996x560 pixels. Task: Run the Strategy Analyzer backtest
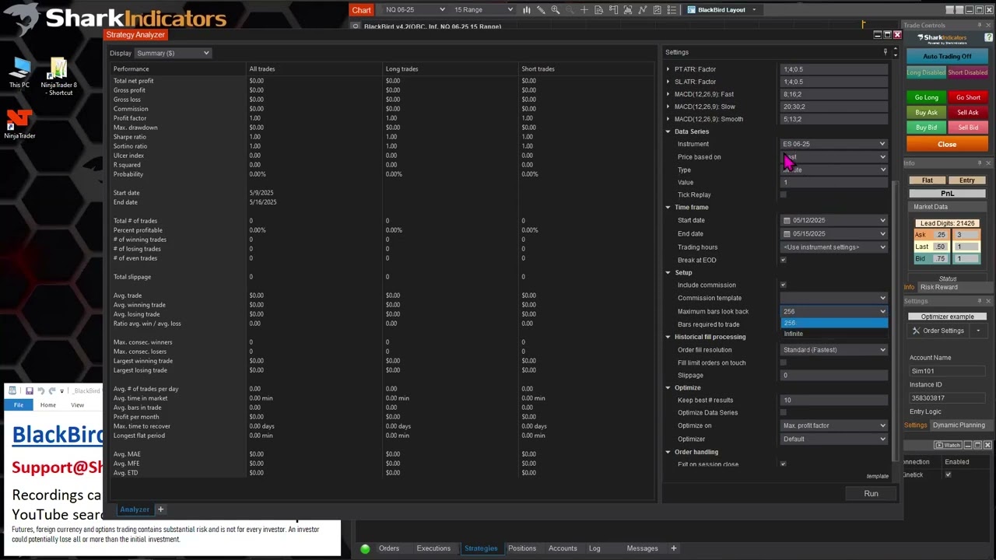[x=871, y=494]
